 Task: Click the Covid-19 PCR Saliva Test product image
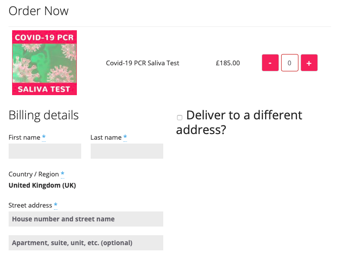pos(44,63)
